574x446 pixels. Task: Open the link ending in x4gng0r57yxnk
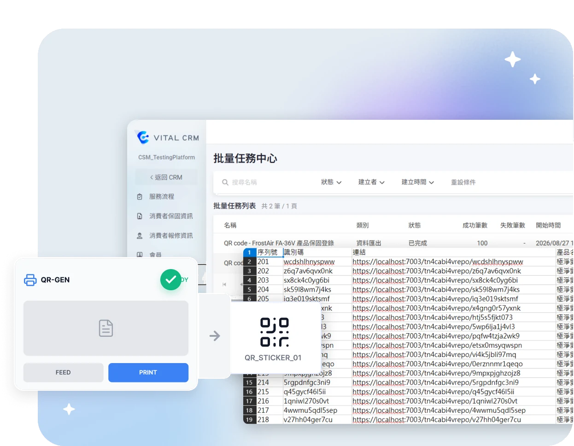(436, 308)
